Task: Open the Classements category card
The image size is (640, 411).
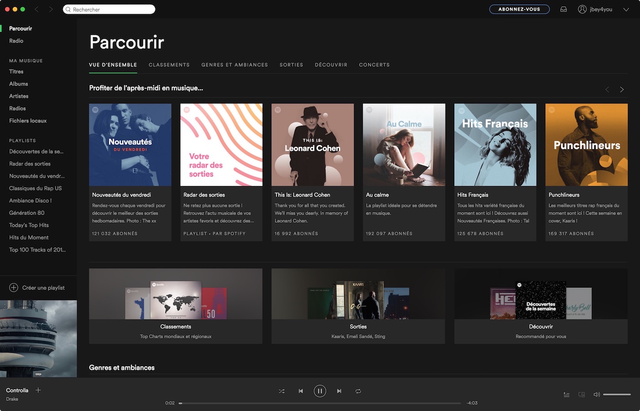Action: [x=176, y=306]
